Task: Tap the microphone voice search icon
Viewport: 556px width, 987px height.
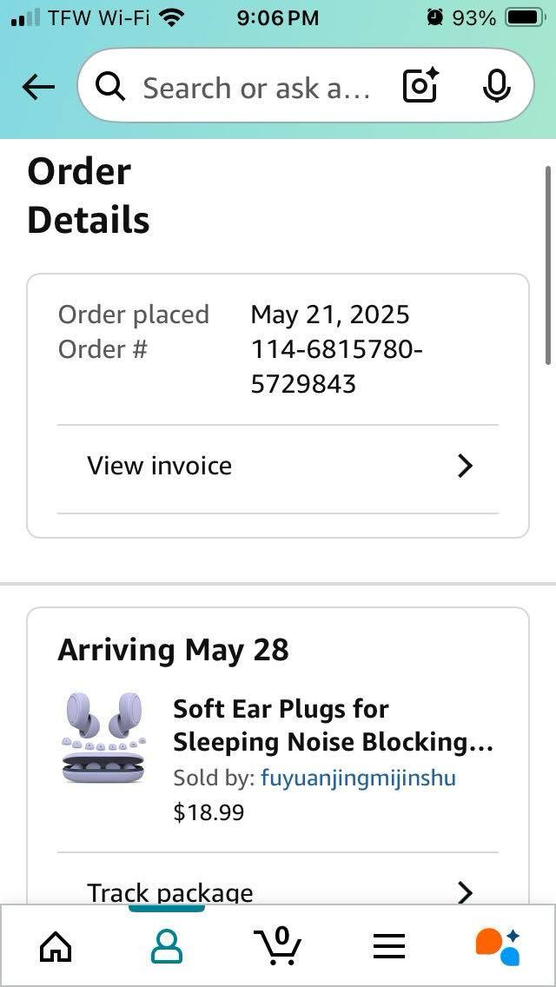Action: coord(496,87)
